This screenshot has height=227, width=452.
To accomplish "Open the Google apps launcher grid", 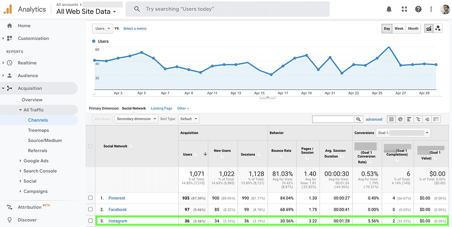I will 404,9.
